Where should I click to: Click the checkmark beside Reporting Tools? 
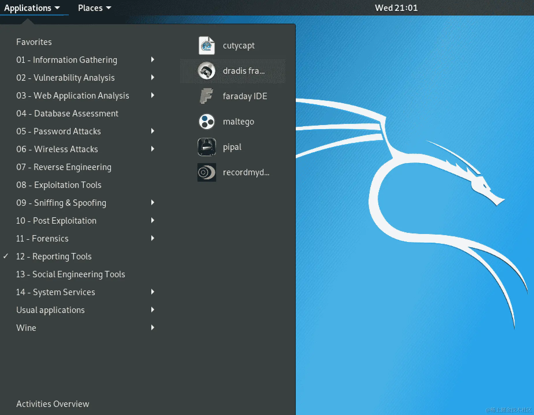click(6, 256)
